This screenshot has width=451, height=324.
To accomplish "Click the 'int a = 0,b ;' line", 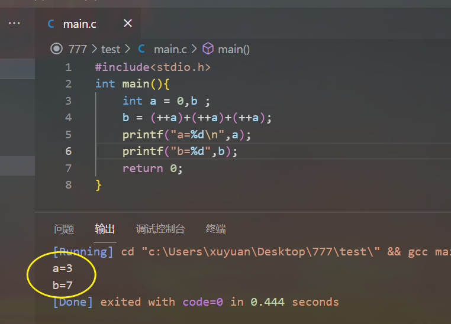I will [166, 101].
